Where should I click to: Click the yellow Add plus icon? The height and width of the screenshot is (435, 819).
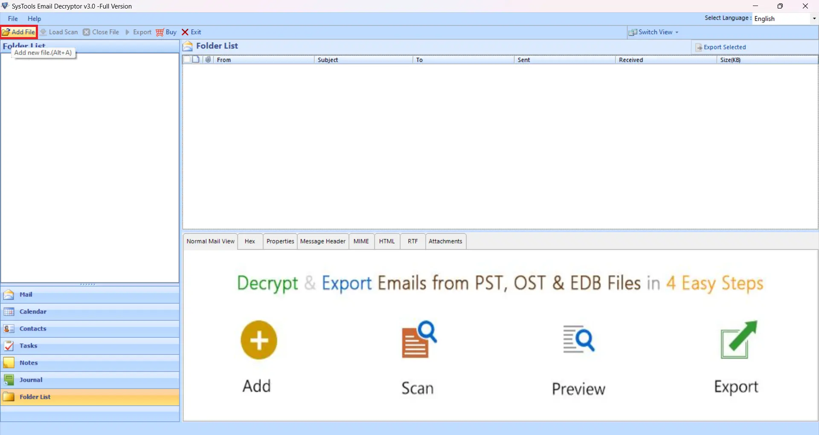click(259, 340)
